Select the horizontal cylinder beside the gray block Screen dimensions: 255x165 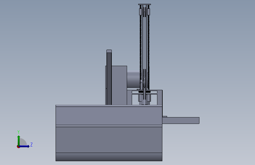pyautogui.click(x=133, y=79)
